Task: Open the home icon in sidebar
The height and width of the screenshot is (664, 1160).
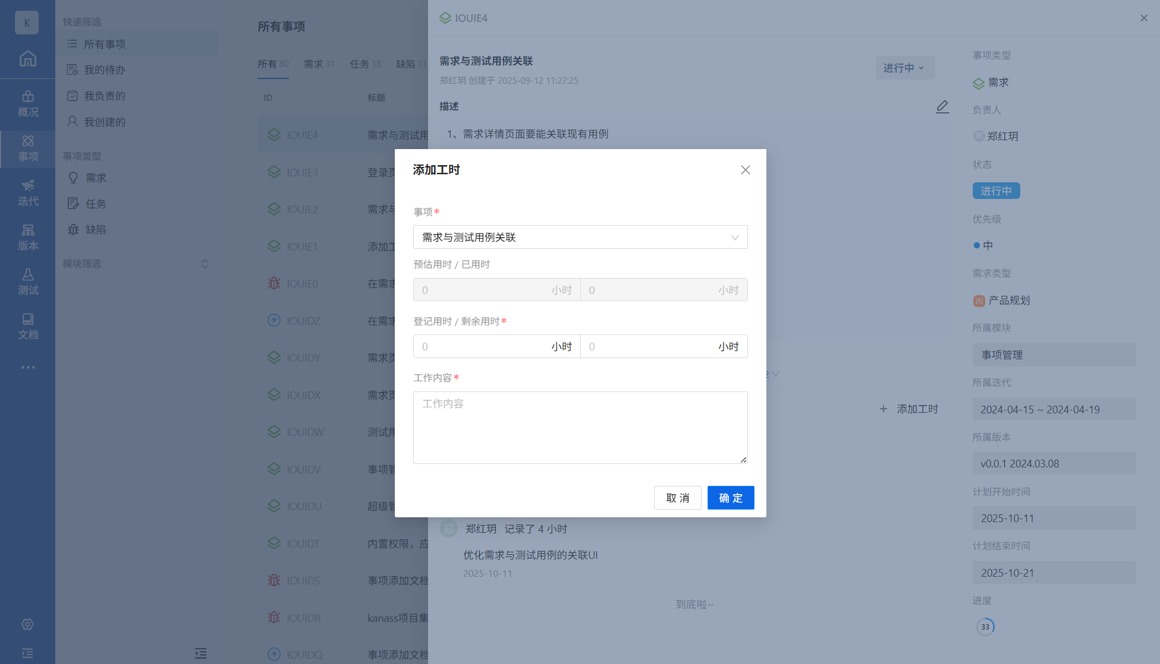Action: [27, 58]
